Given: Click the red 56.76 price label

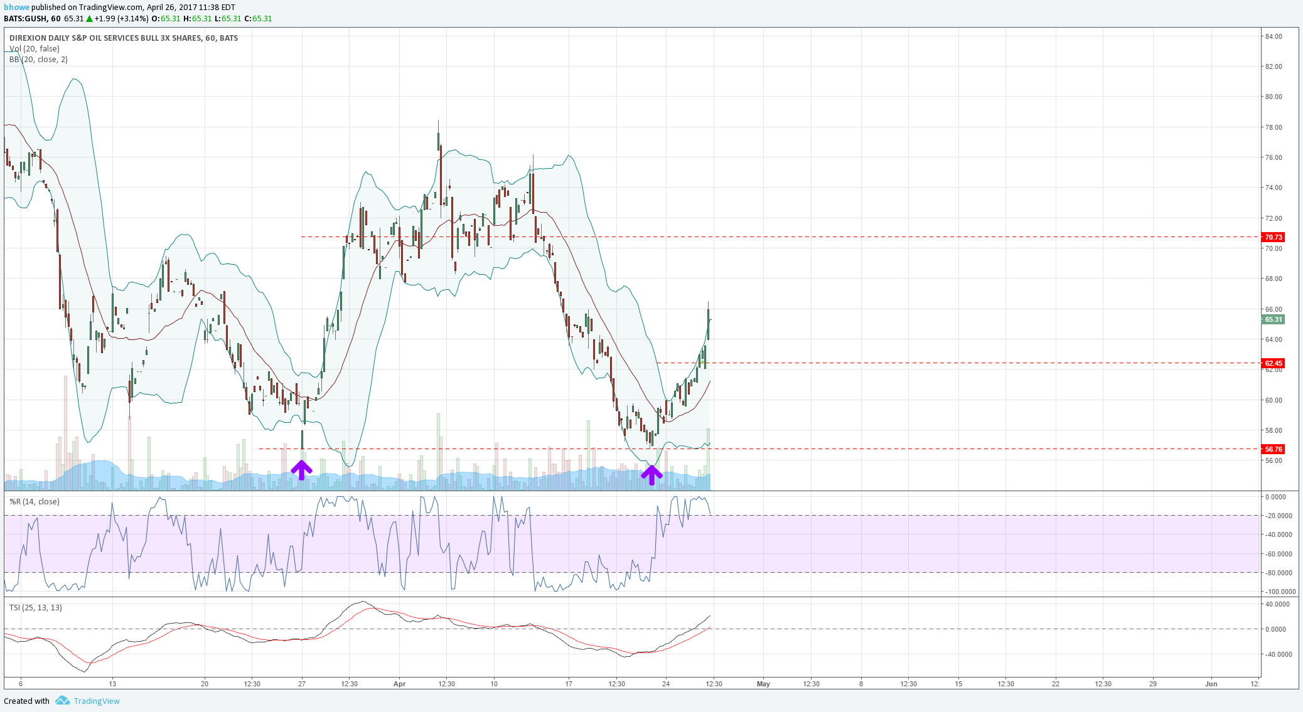Looking at the screenshot, I should point(1274,449).
